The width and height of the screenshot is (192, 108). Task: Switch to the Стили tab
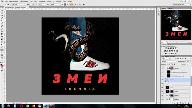click(170, 44)
